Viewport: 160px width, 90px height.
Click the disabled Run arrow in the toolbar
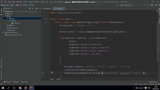(x=136, y=5)
